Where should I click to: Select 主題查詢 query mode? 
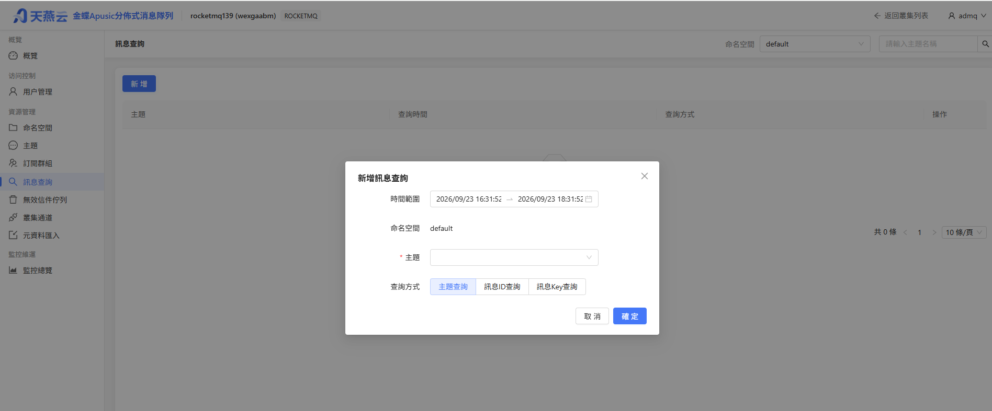click(453, 287)
